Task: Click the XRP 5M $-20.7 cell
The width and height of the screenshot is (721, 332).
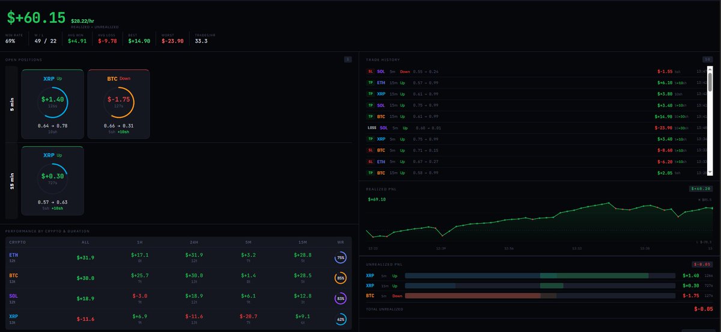Action: 249,317
